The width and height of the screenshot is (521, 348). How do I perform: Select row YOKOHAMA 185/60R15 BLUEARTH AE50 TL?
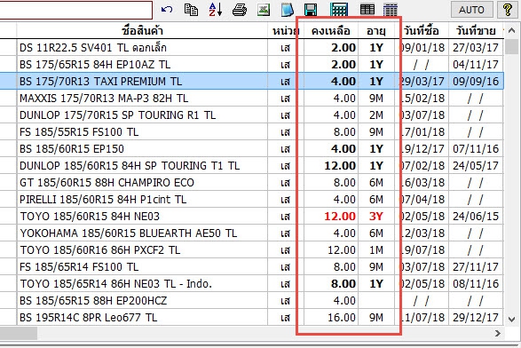coord(252,233)
